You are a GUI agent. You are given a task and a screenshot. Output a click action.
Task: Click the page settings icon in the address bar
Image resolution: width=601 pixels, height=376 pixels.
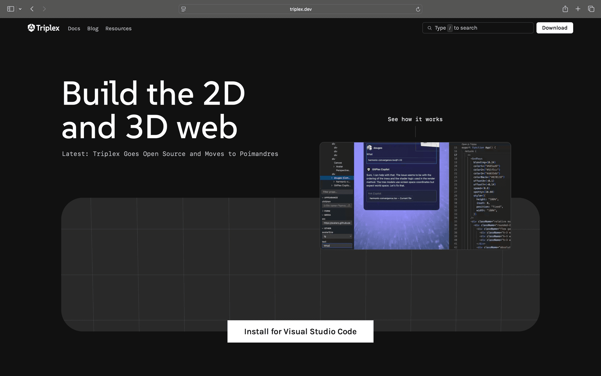pos(184,9)
